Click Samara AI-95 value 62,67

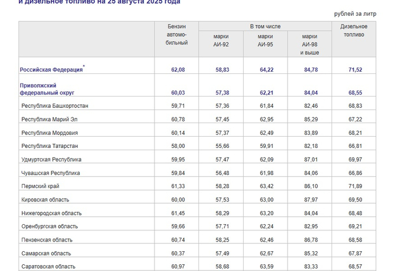(x=266, y=253)
